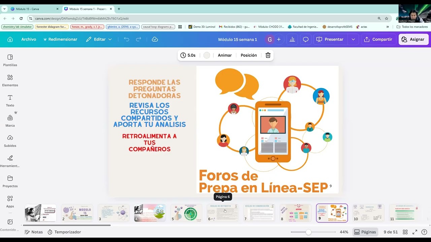The image size is (431, 242).
Task: Open the Elementos sidebar panel
Action: pyautogui.click(x=10, y=80)
